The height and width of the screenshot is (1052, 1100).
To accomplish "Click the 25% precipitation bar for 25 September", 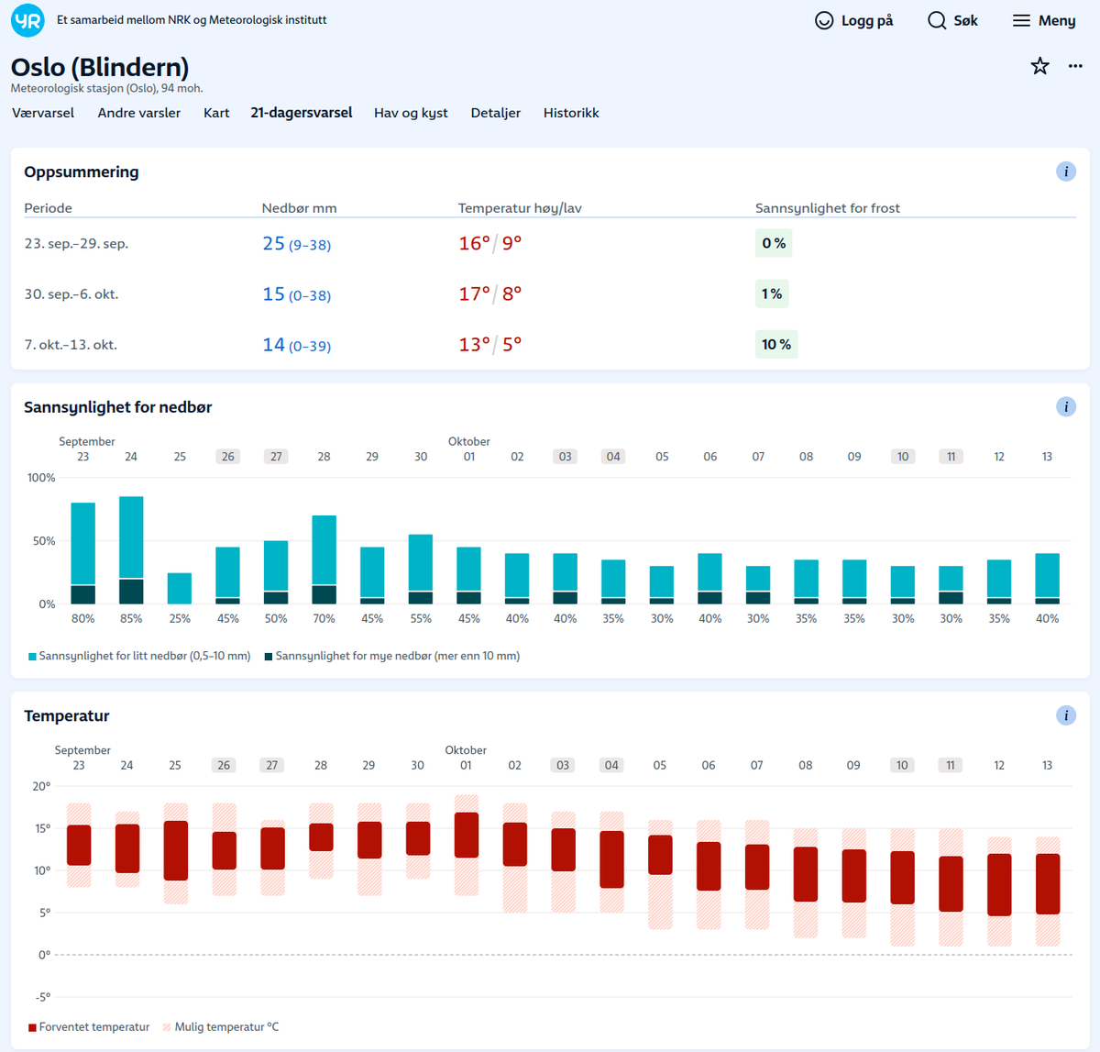I will 180,588.
